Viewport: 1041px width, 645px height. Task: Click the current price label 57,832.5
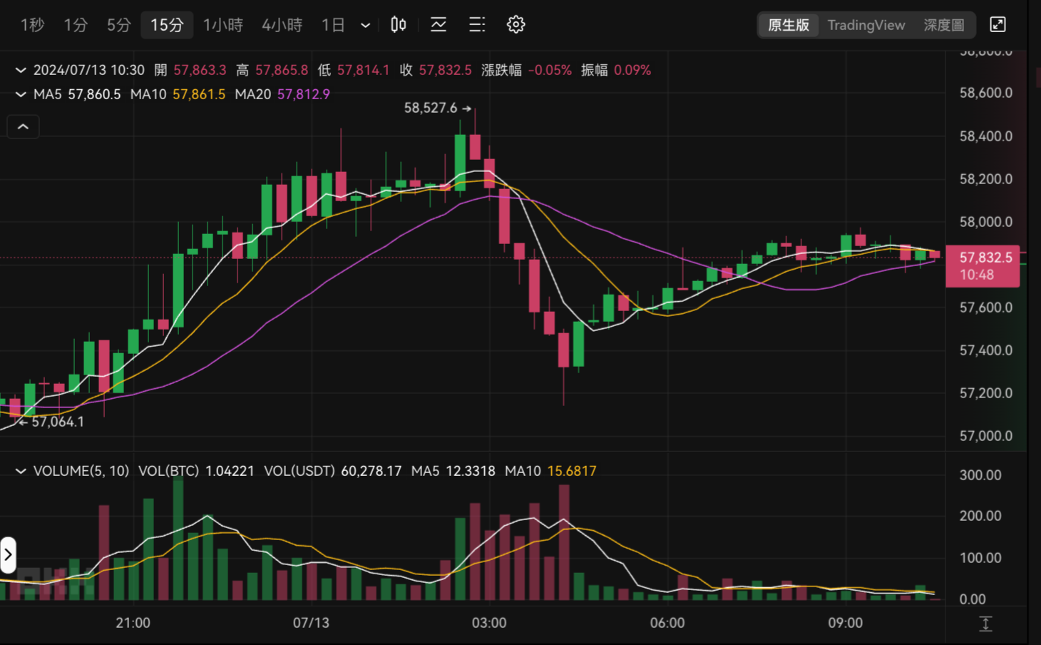coord(983,266)
